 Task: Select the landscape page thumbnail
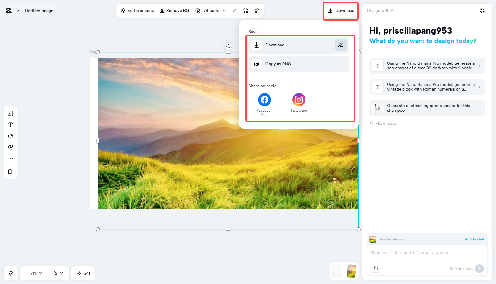point(351,271)
